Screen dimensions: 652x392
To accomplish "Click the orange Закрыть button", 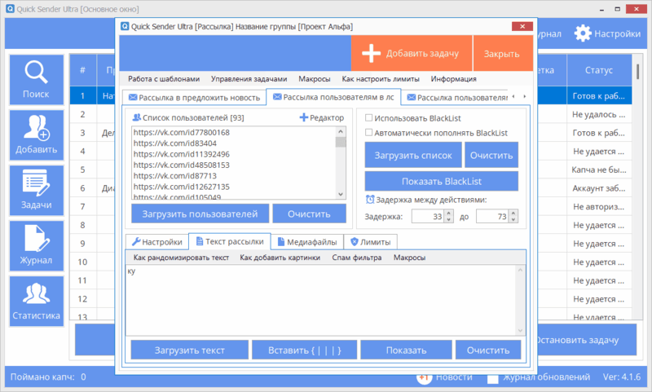I will (x=503, y=53).
